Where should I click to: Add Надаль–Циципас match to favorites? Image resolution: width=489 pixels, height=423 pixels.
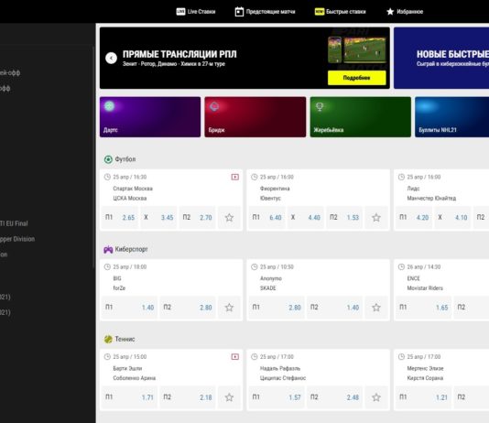click(x=376, y=397)
